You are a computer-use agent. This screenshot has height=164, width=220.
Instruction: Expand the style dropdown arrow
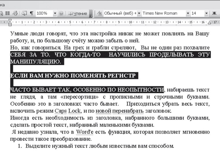point(139,13)
